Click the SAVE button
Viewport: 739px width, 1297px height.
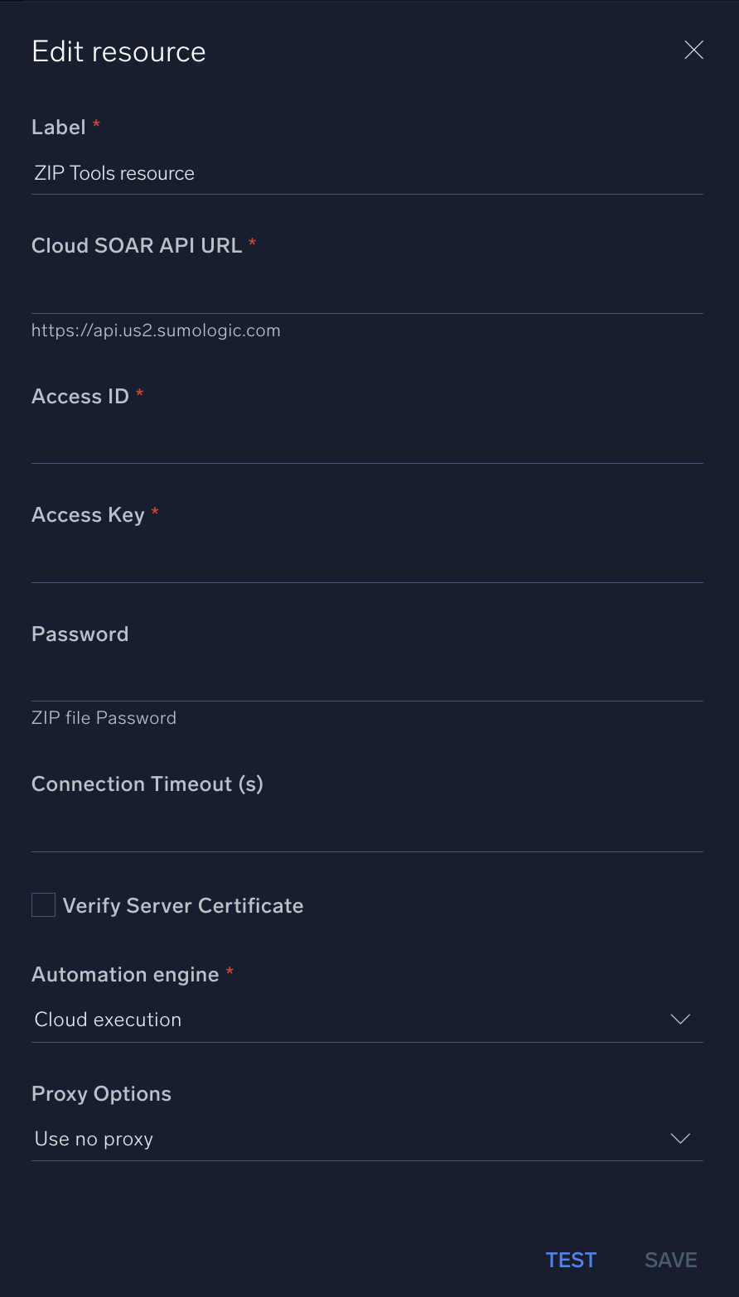(x=669, y=1259)
